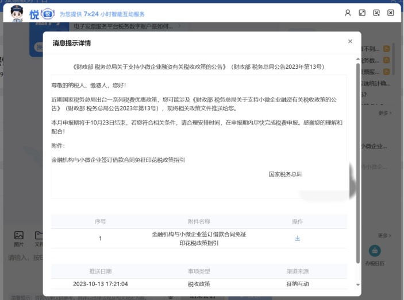This screenshot has height=300, width=404.
Task: Close the 消息提示详情 dialog
Action: coord(350,41)
